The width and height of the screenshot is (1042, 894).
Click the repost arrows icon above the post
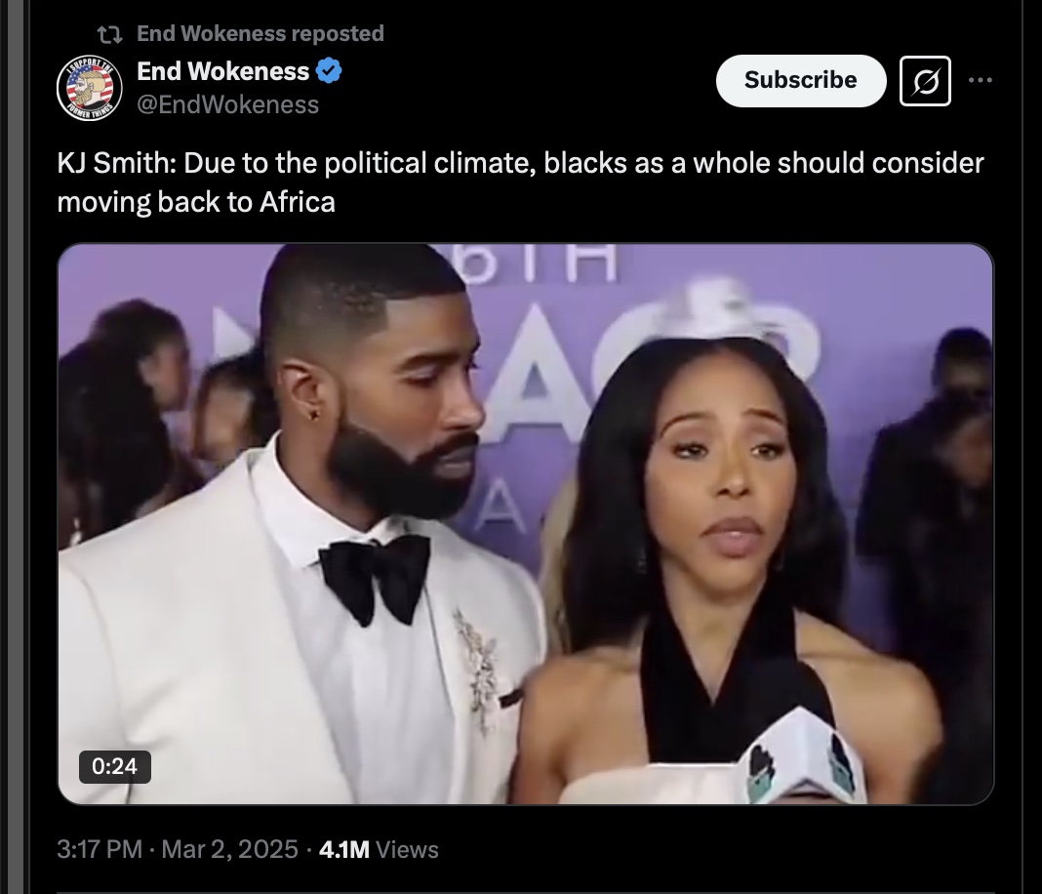click(x=109, y=34)
